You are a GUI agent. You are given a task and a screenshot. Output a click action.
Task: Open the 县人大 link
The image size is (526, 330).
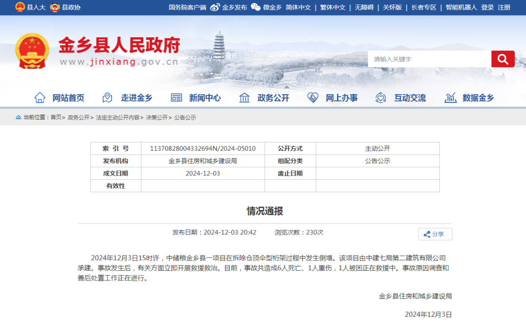[36, 7]
